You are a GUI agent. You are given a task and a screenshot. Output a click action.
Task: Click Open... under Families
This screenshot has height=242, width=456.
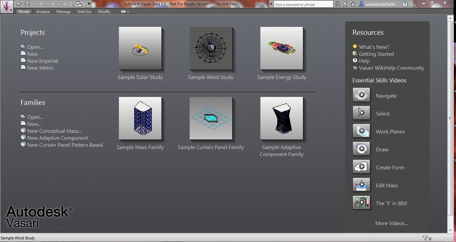[x=35, y=117]
